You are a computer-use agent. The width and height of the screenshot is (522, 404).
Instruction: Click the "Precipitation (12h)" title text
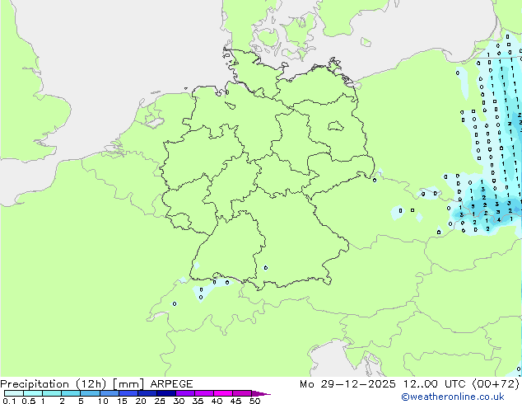pos(54,384)
